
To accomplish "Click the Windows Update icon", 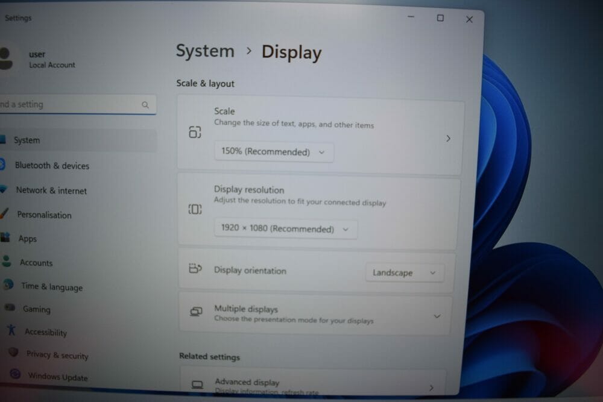I will (x=15, y=374).
